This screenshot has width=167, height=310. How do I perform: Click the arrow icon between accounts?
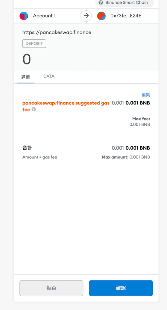86,16
